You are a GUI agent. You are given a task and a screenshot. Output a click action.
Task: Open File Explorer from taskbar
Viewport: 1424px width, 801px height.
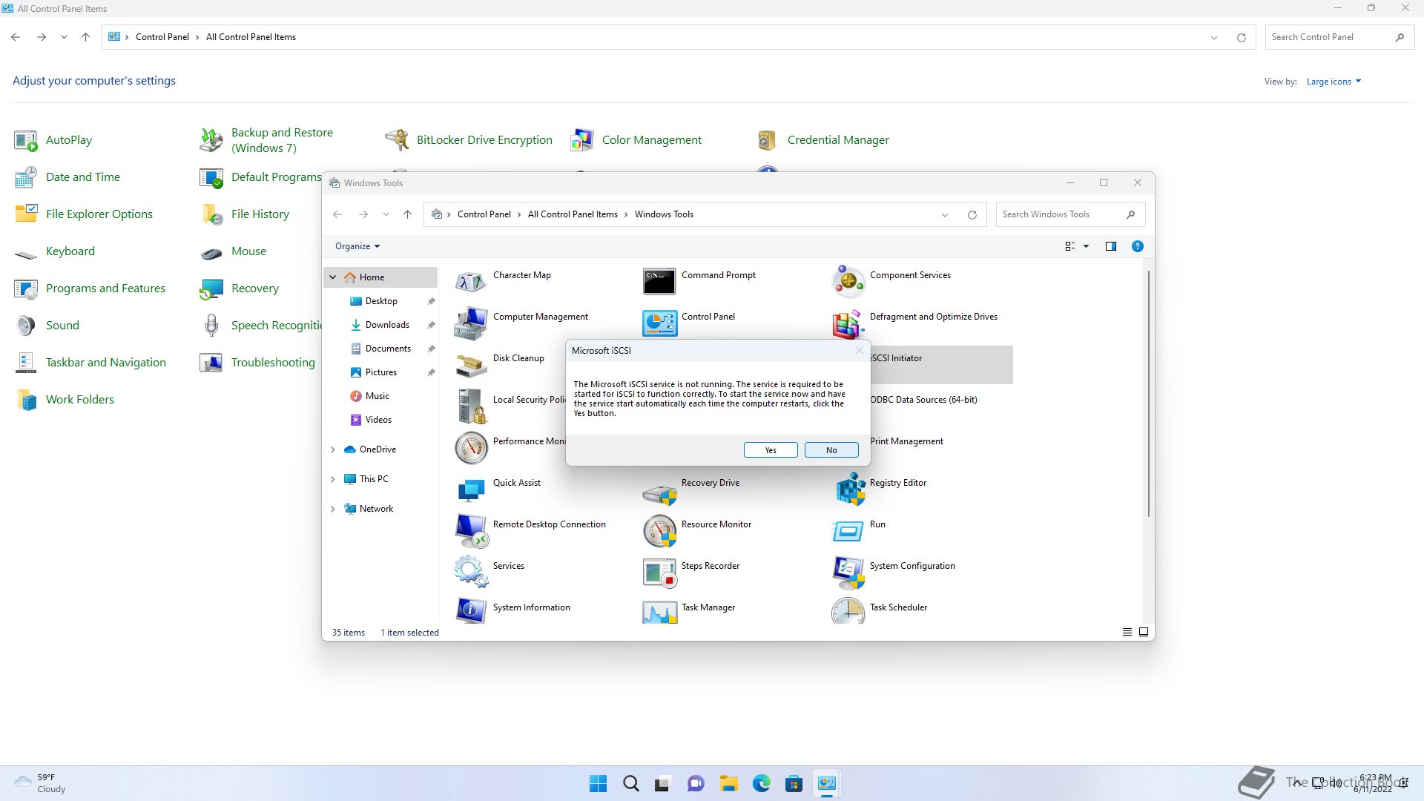click(728, 783)
